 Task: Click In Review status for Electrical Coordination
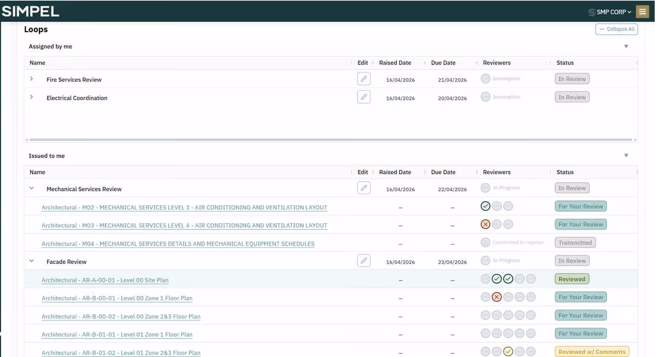pos(572,97)
